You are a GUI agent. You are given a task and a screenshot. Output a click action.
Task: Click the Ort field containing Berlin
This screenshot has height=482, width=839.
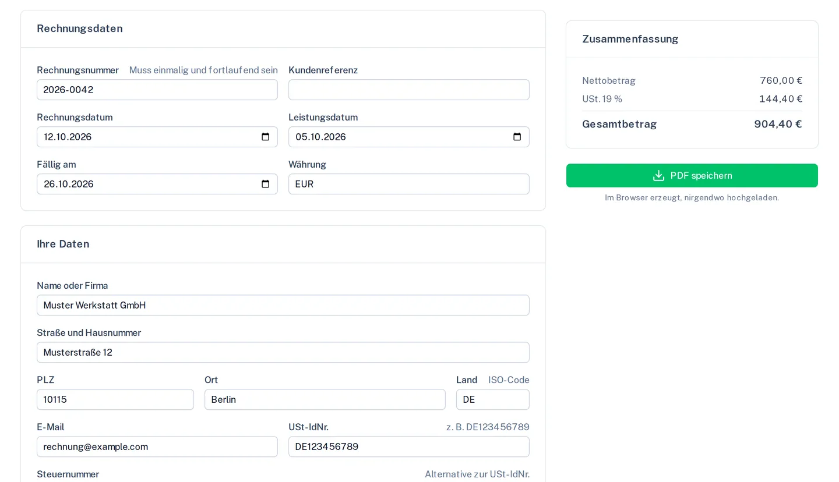[325, 399]
